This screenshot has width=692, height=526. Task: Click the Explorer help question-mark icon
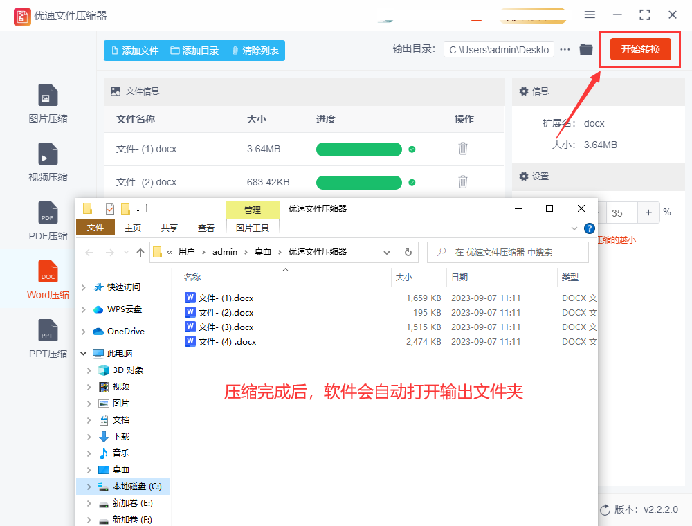[589, 228]
